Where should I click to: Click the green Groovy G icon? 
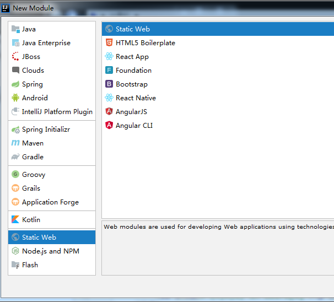15,174
